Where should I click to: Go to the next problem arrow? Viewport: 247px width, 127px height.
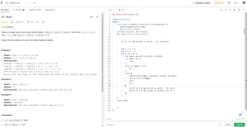29,3
